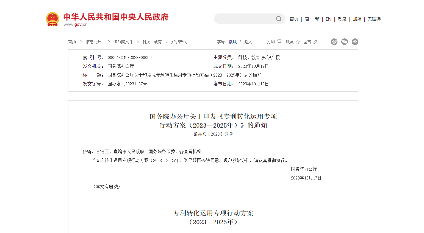Screen dimensions: 424x233
Task: Switch font size to 超大
Action: click(x=248, y=42)
